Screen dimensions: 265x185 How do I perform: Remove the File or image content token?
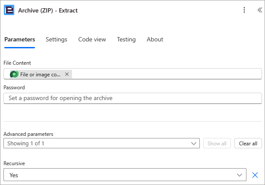coord(67,74)
